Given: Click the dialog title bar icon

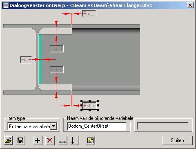Looking at the screenshot, I should (6, 5).
